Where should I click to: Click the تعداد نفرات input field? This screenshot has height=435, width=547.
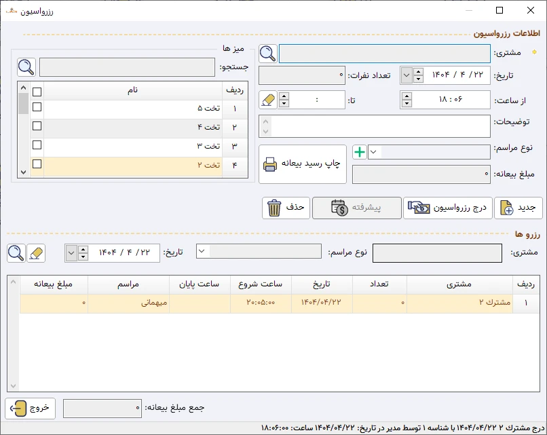tap(302, 75)
